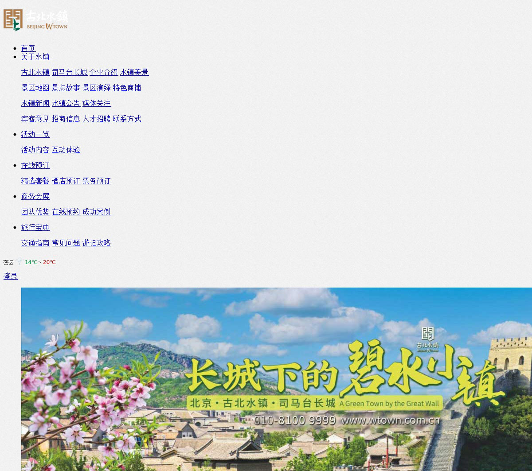Open the 关于水镇 menu item
This screenshot has height=471, width=532.
tap(35, 57)
